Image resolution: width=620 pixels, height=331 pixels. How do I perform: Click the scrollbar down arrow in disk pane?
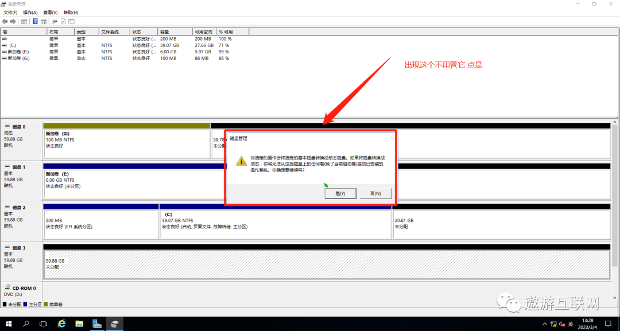click(x=615, y=297)
